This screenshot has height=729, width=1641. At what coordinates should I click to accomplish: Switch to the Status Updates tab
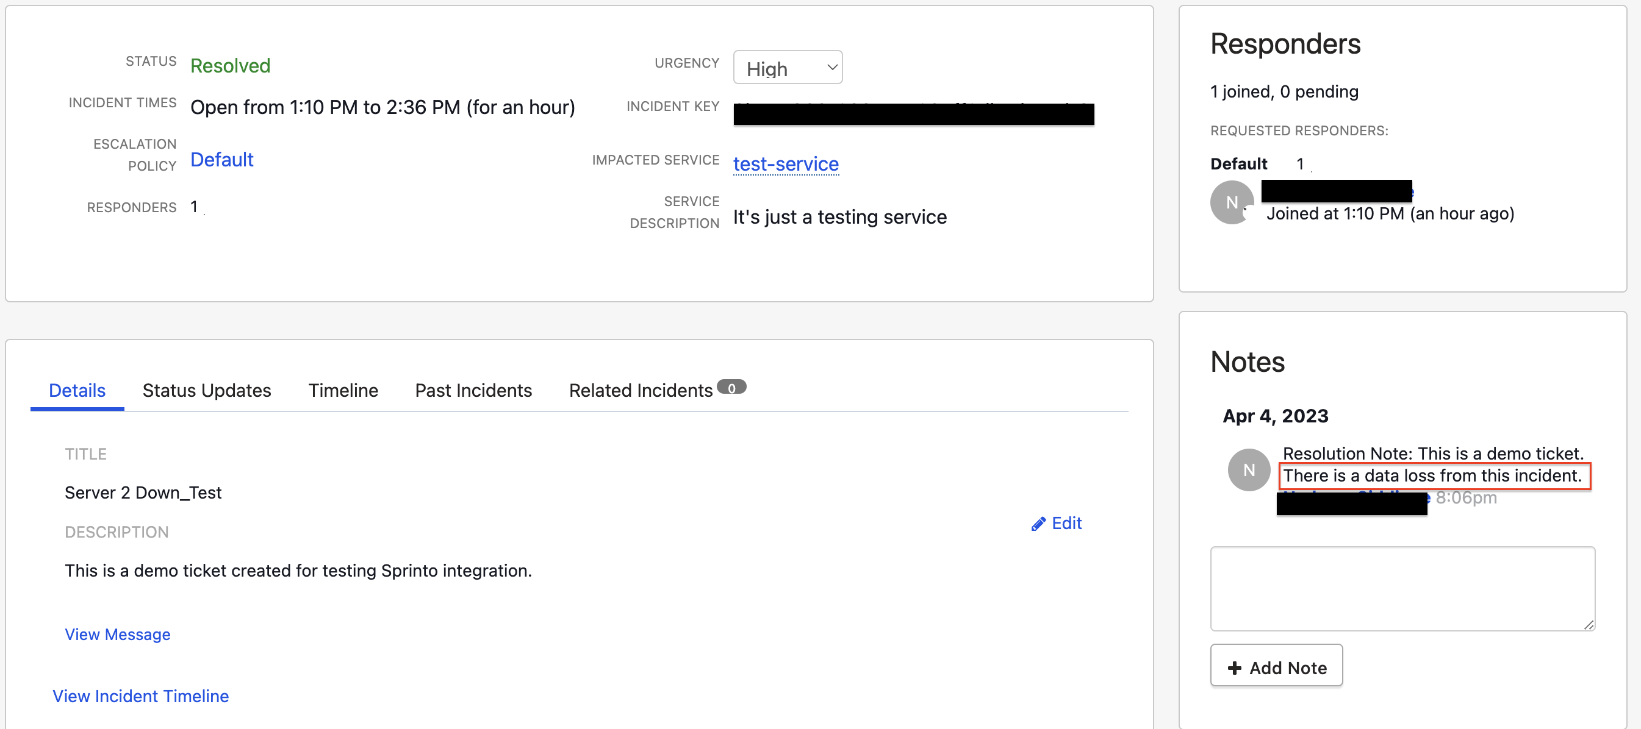206,390
